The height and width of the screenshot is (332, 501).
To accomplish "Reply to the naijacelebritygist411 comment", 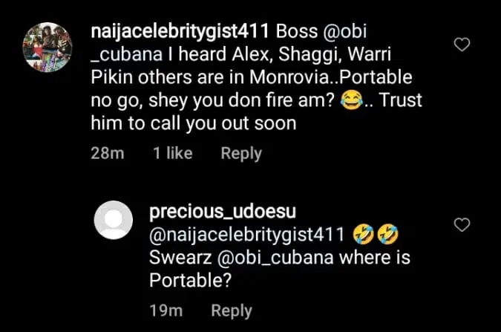I will pyautogui.click(x=241, y=154).
